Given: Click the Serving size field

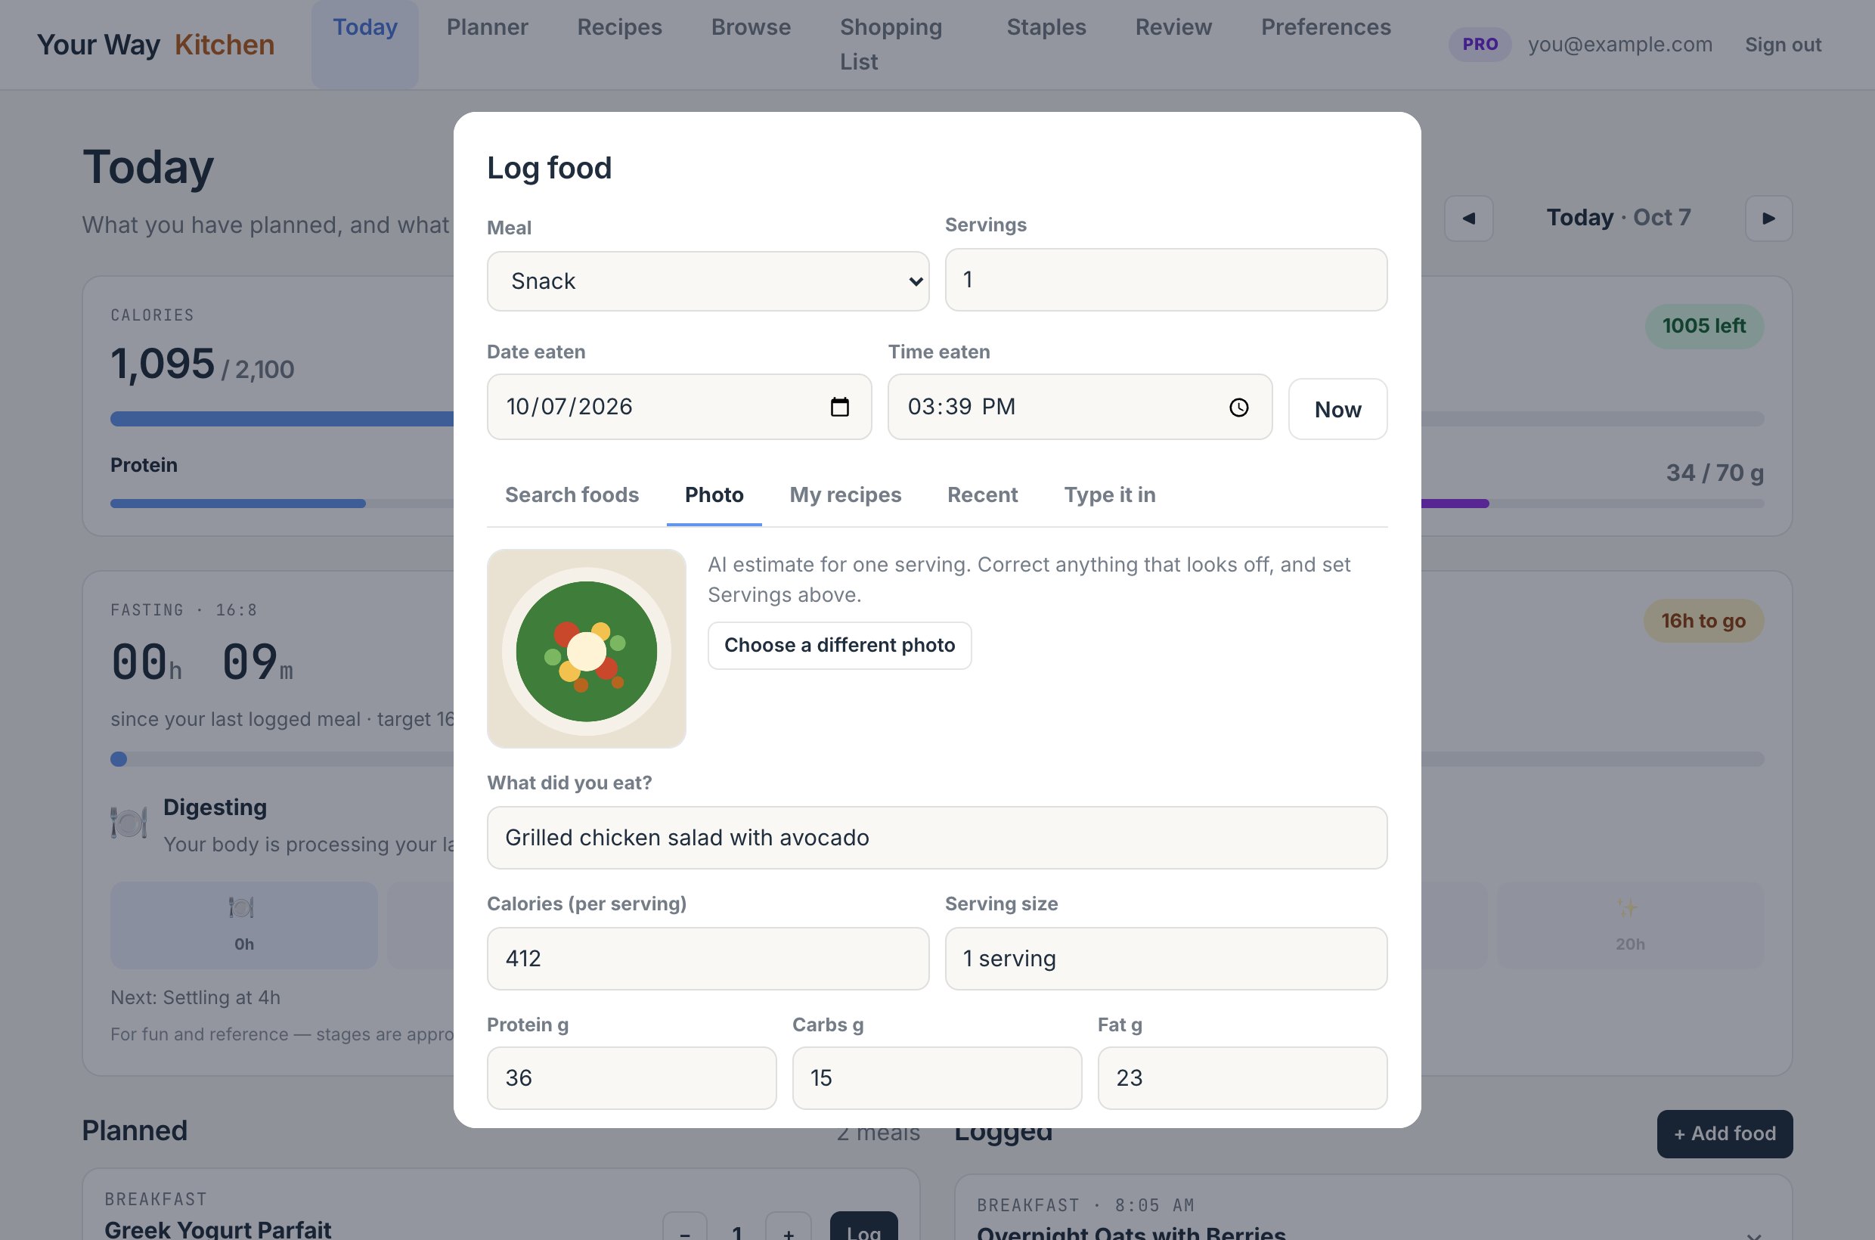Looking at the screenshot, I should (1166, 959).
